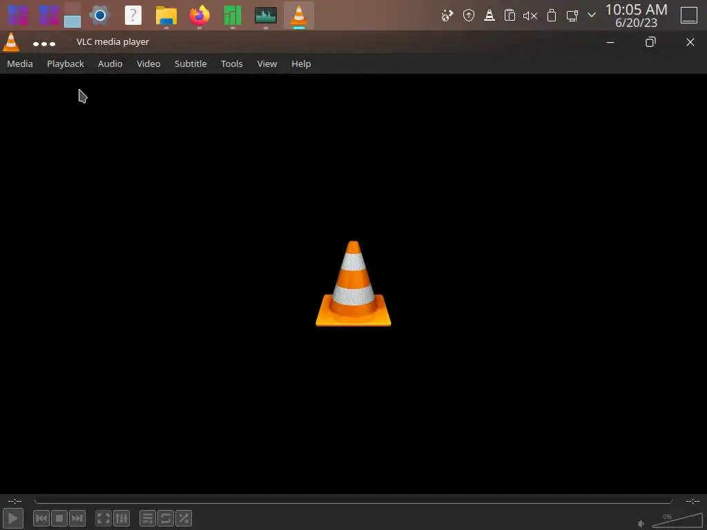This screenshot has height=530, width=707.
Task: Open the Tools menu
Action: pyautogui.click(x=232, y=63)
